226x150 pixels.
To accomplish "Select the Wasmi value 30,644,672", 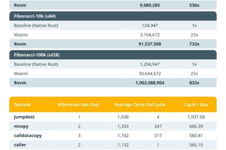I will pyautogui.click(x=150, y=73).
